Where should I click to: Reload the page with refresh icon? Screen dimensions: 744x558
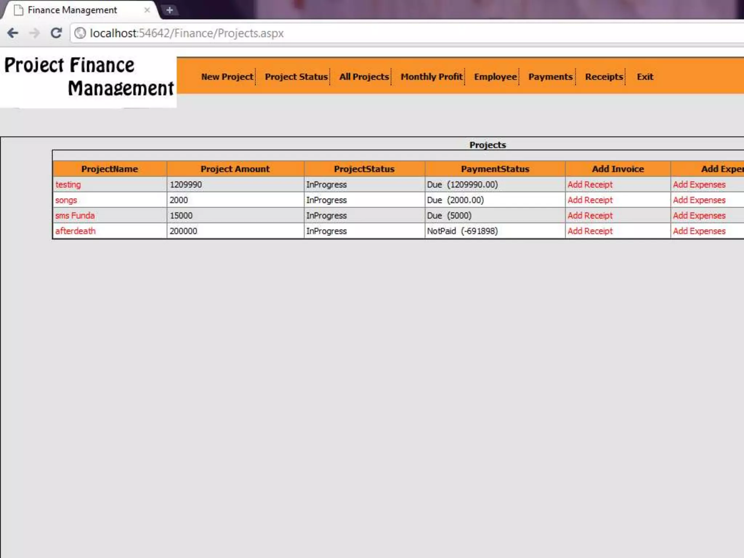coord(56,33)
